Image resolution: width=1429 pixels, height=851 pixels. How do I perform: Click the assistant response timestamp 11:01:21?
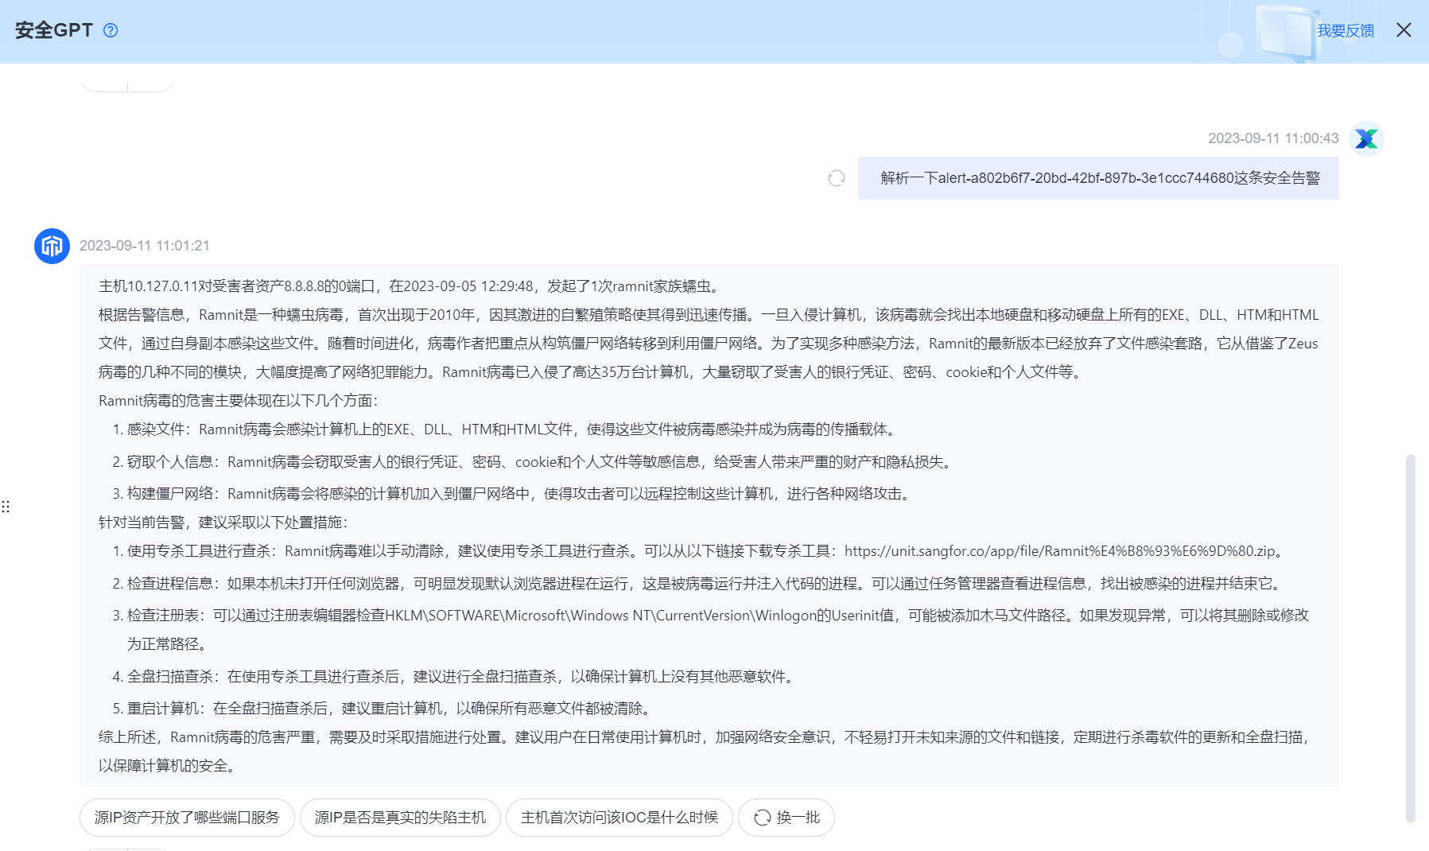click(144, 245)
